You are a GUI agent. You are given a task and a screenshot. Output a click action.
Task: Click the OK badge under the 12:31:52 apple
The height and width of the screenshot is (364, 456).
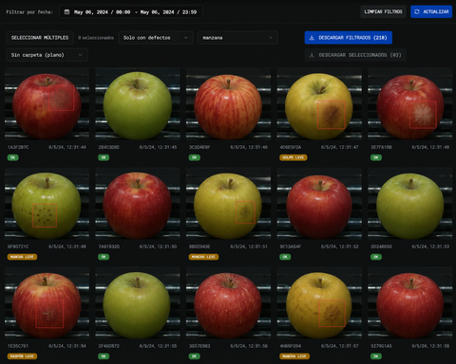285,257
